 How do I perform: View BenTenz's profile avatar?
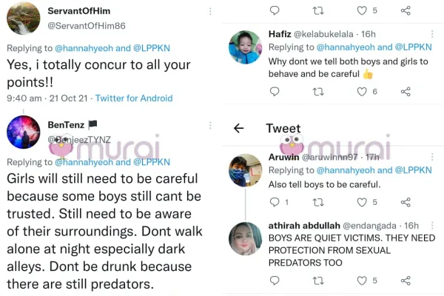click(x=23, y=131)
